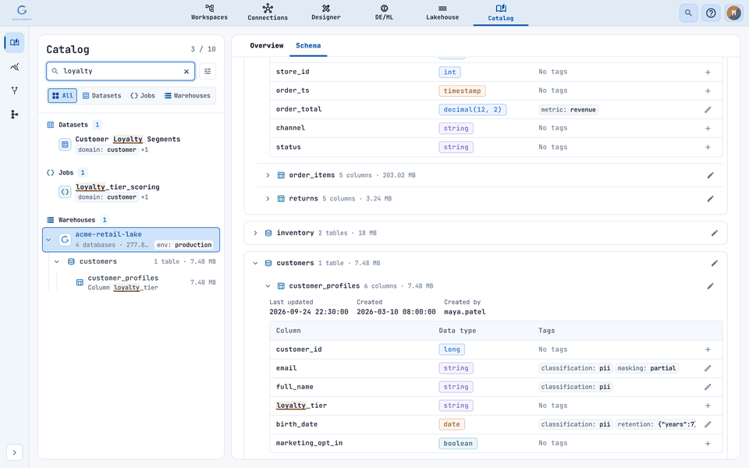The image size is (749, 468).
Task: Switch to the Schema tab
Action: [308, 45]
